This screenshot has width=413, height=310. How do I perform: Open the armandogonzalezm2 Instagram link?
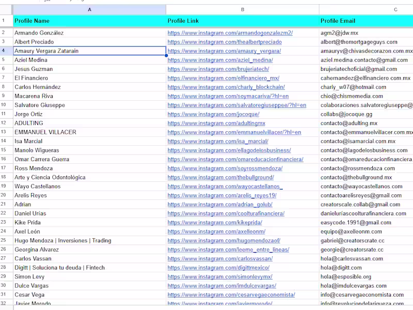coord(230,33)
